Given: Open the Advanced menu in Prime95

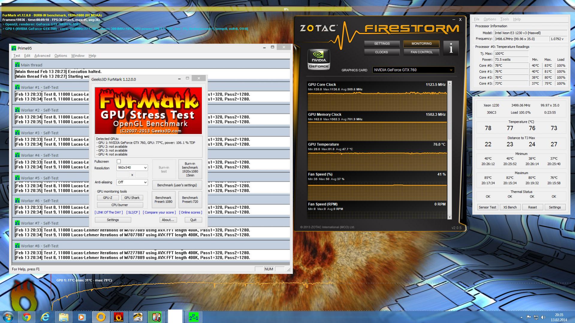Looking at the screenshot, I should coord(42,55).
